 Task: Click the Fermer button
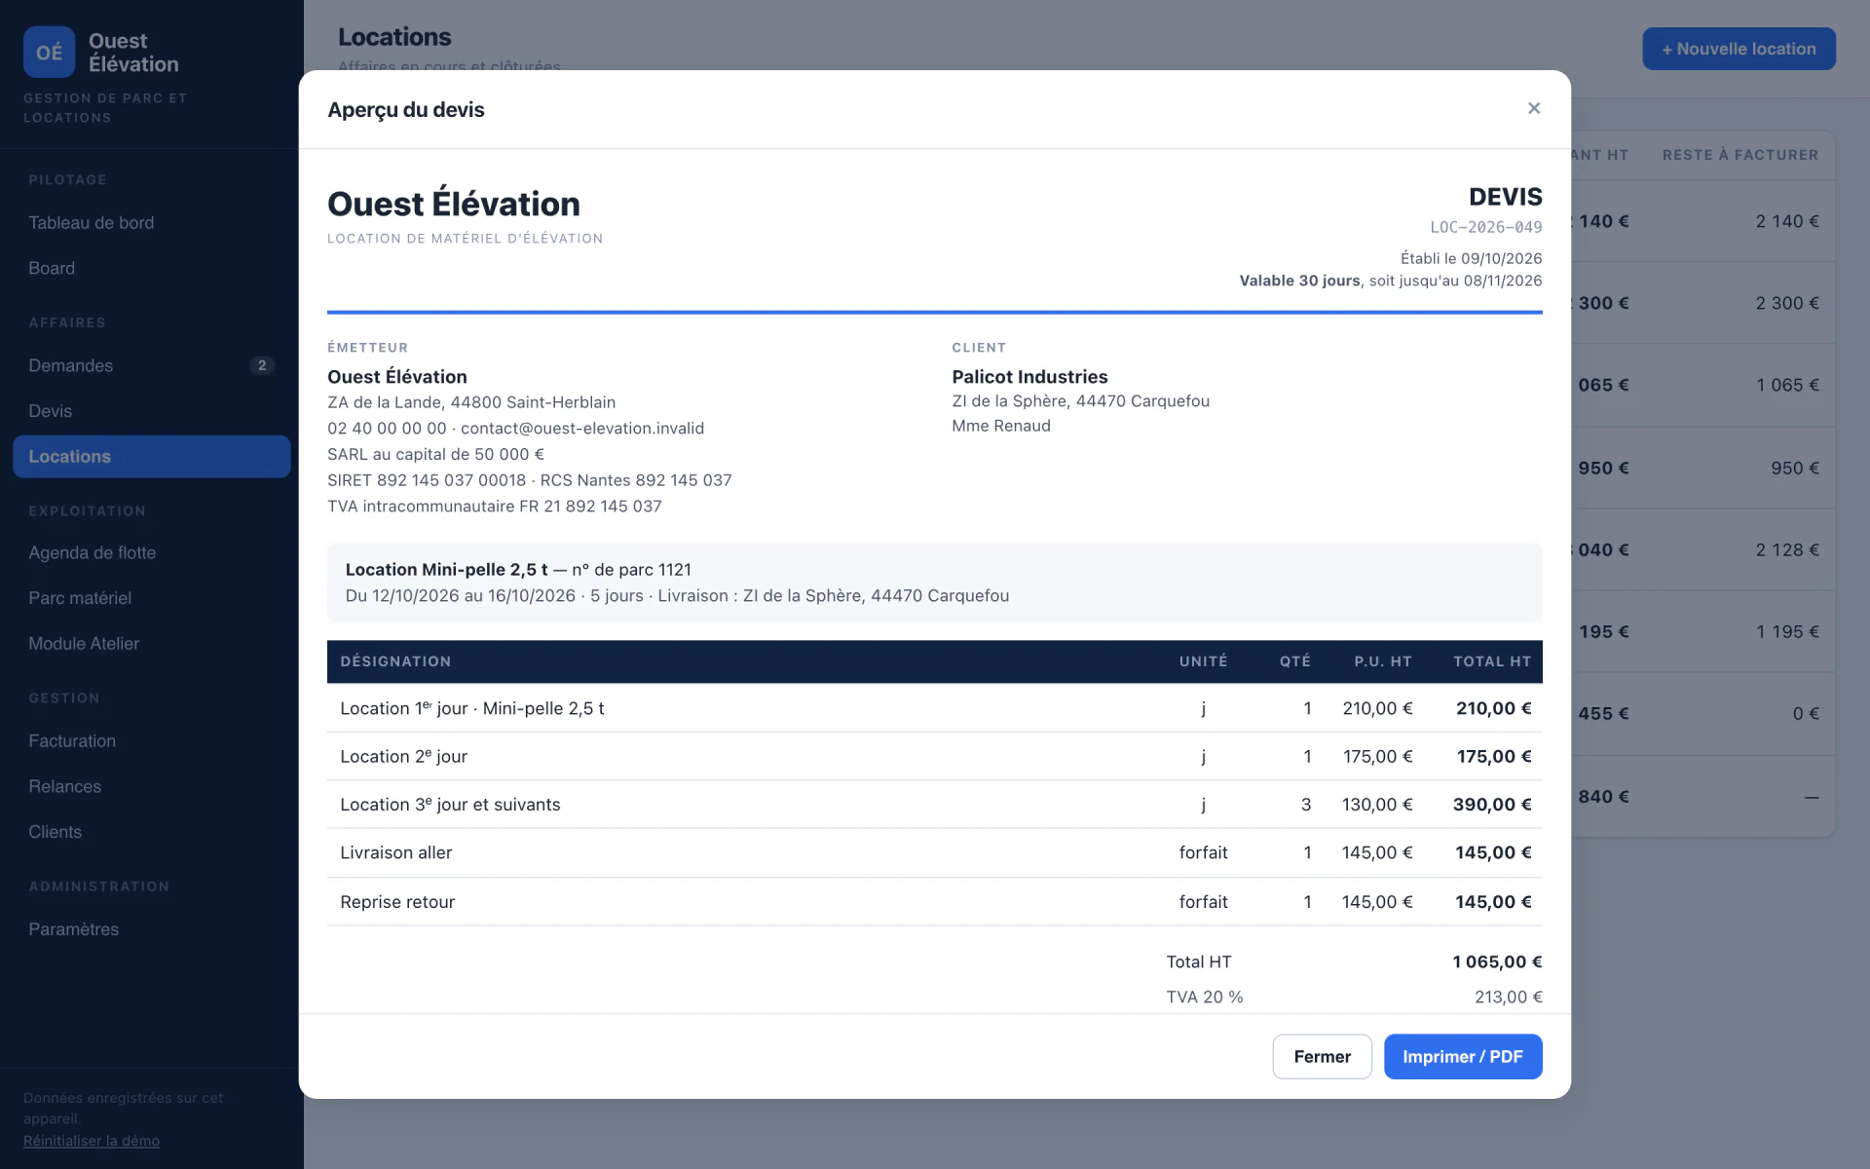click(x=1322, y=1057)
